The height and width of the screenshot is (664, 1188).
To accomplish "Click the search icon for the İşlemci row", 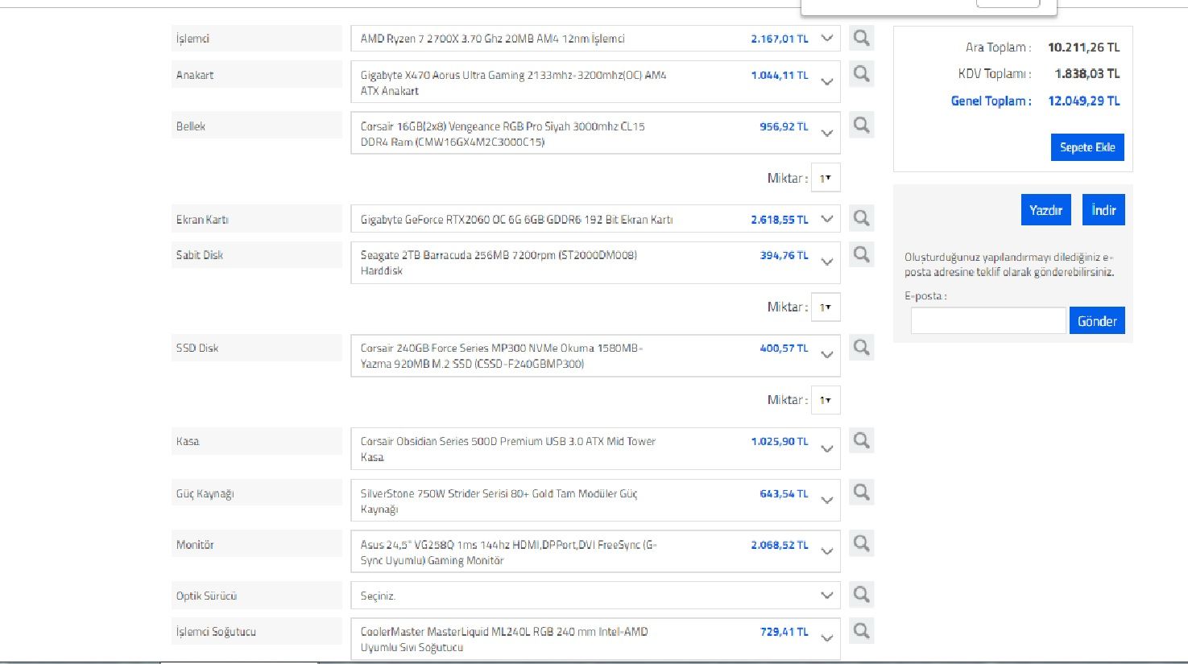I will coord(861,38).
